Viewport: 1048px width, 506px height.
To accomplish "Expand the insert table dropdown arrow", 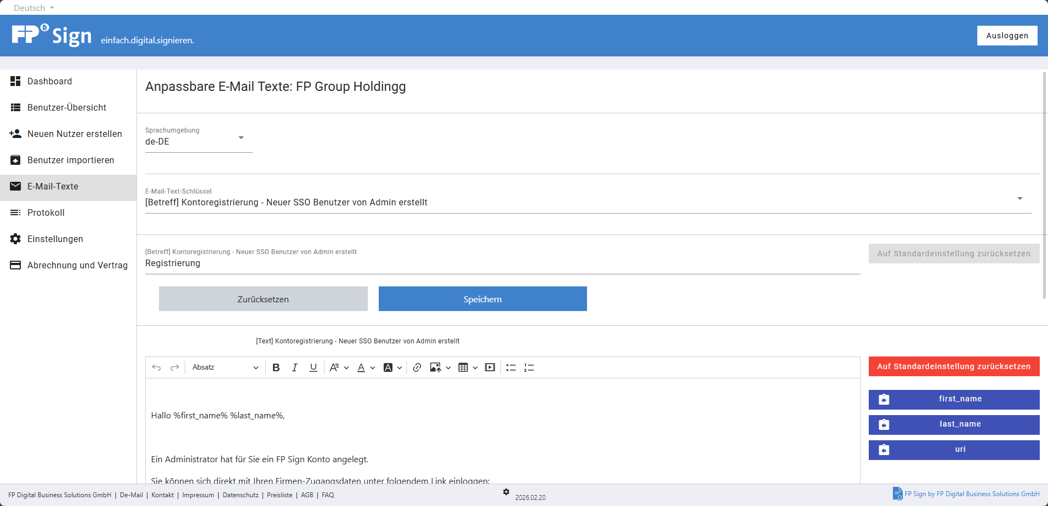I will point(475,368).
